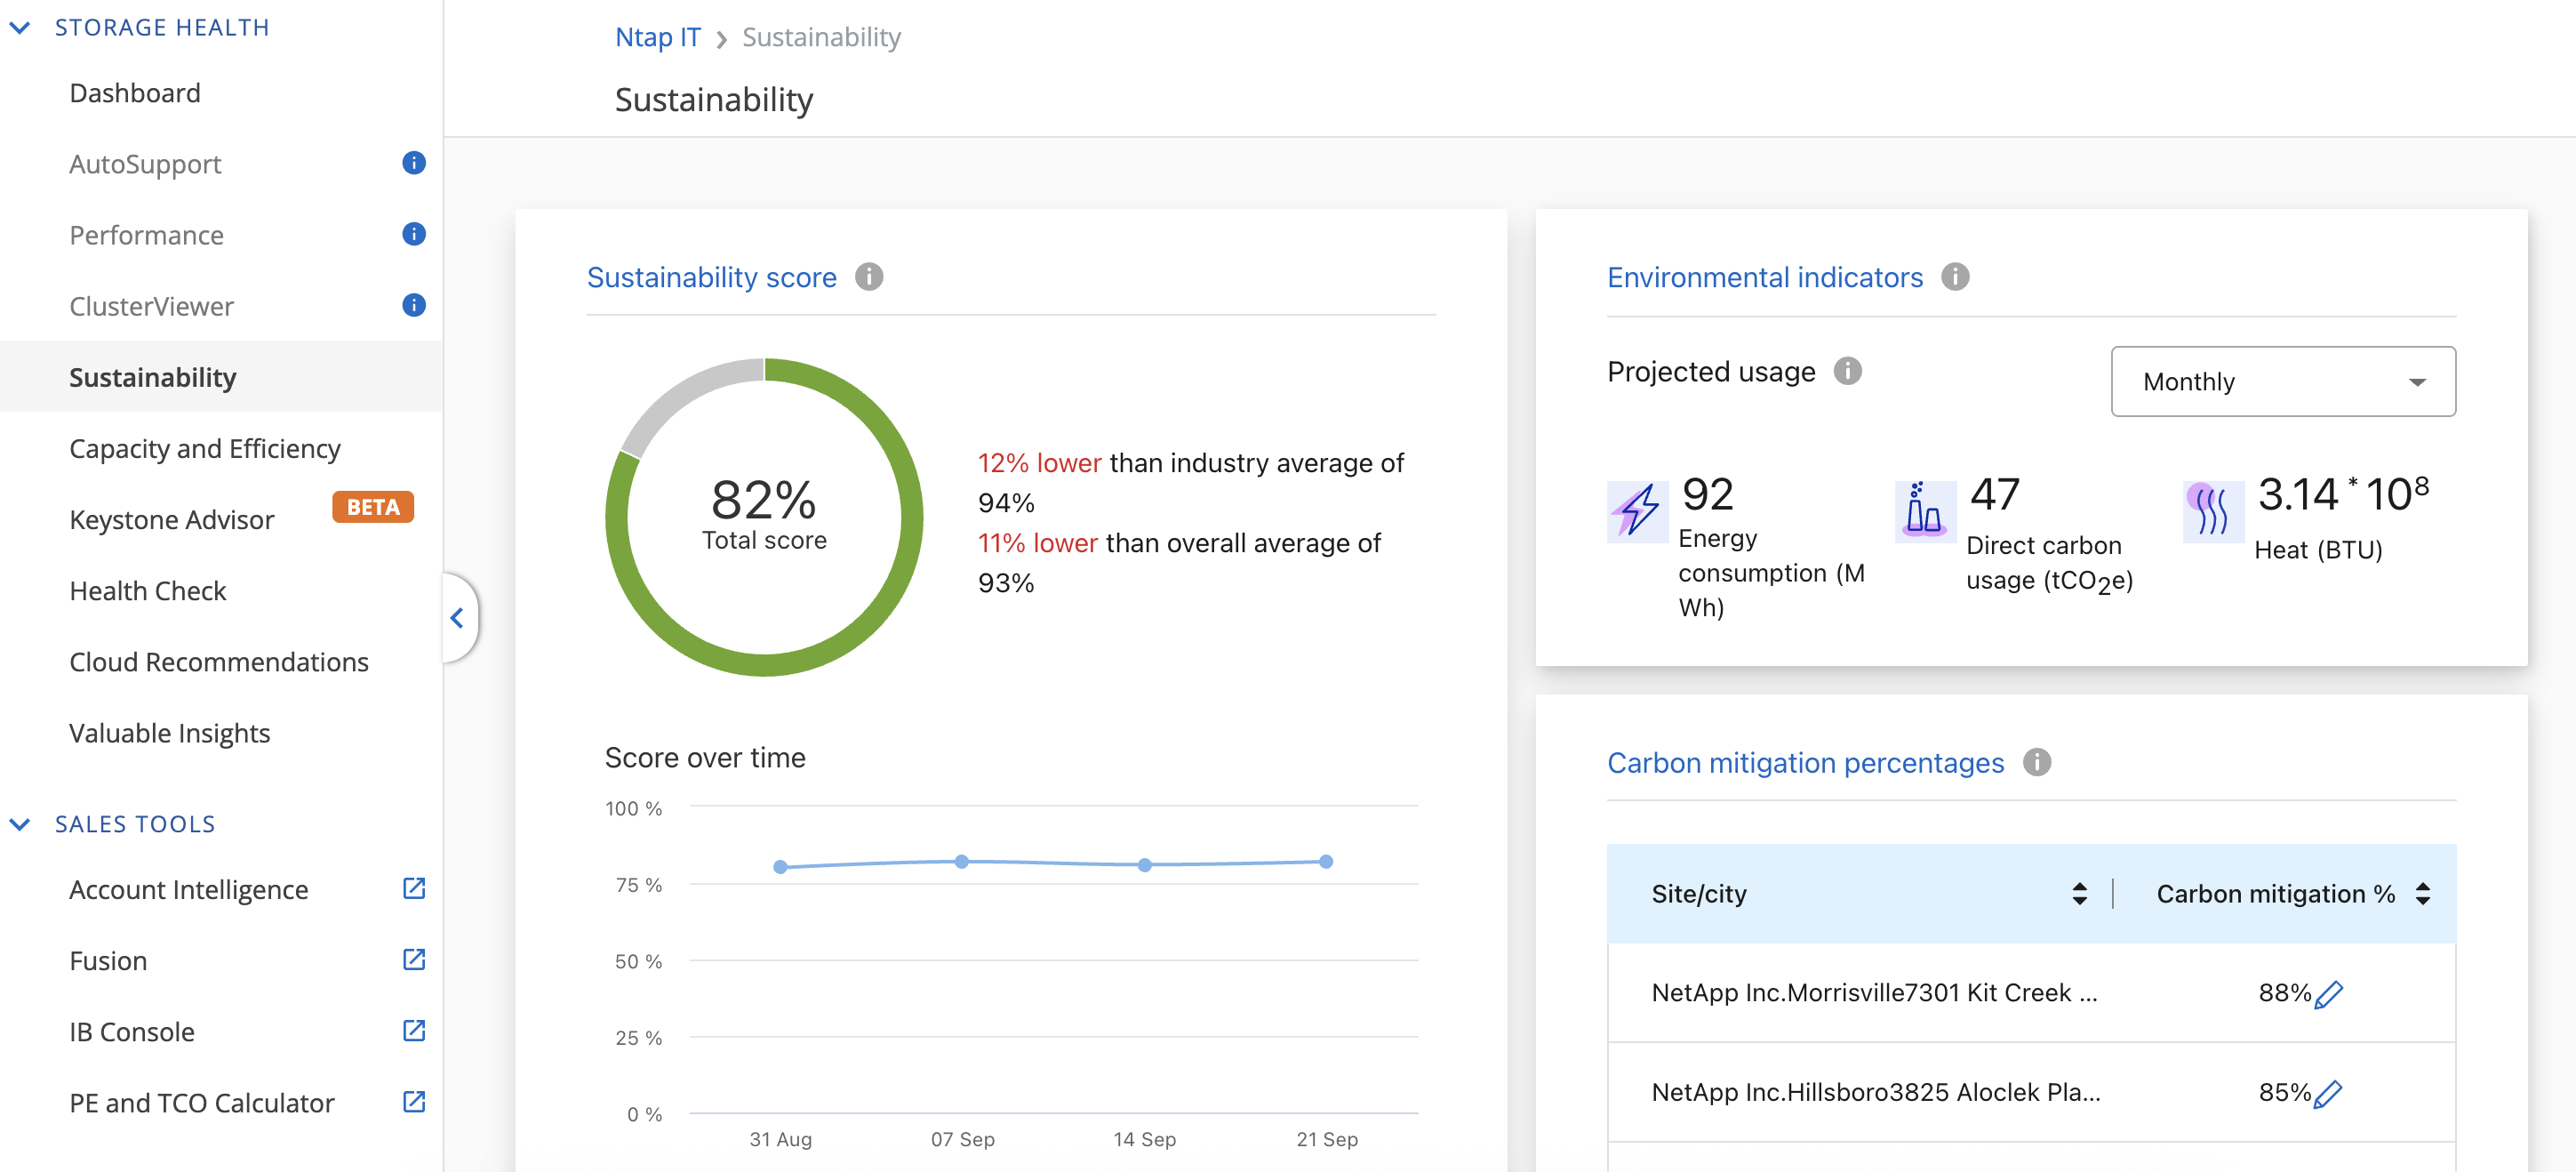Sort table by Site/city column arrows
This screenshot has width=2576, height=1172.
(2079, 893)
